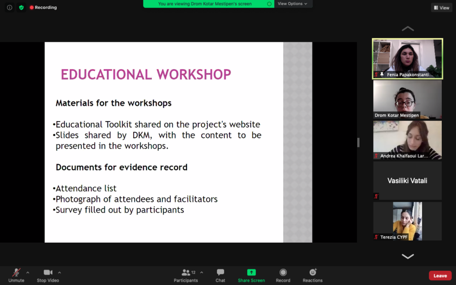The image size is (456, 285).
Task: Unmute the microphone
Action: (16, 275)
